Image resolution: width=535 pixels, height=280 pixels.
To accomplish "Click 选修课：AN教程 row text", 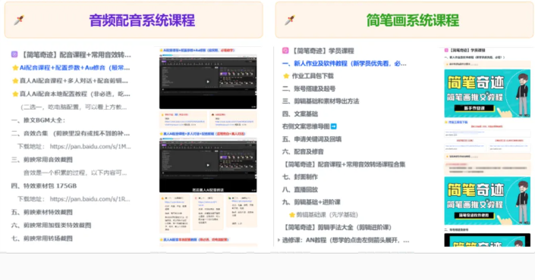I will click(x=345, y=240).
